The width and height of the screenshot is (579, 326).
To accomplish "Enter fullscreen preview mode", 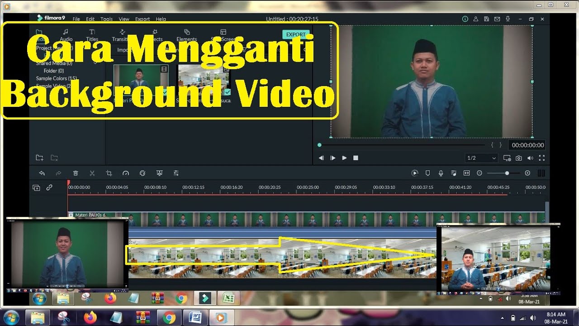I will pos(541,158).
